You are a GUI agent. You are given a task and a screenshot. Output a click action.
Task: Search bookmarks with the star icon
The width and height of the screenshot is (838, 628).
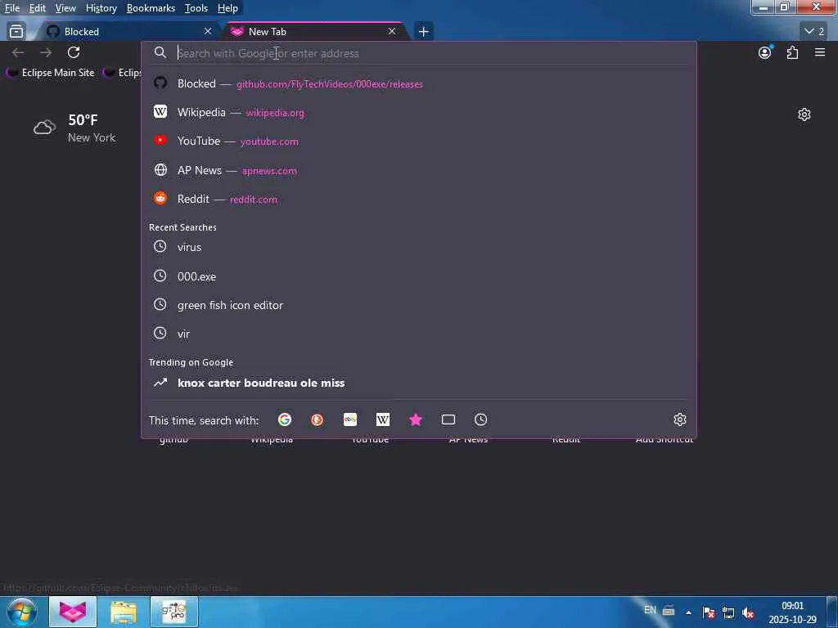[x=415, y=419]
